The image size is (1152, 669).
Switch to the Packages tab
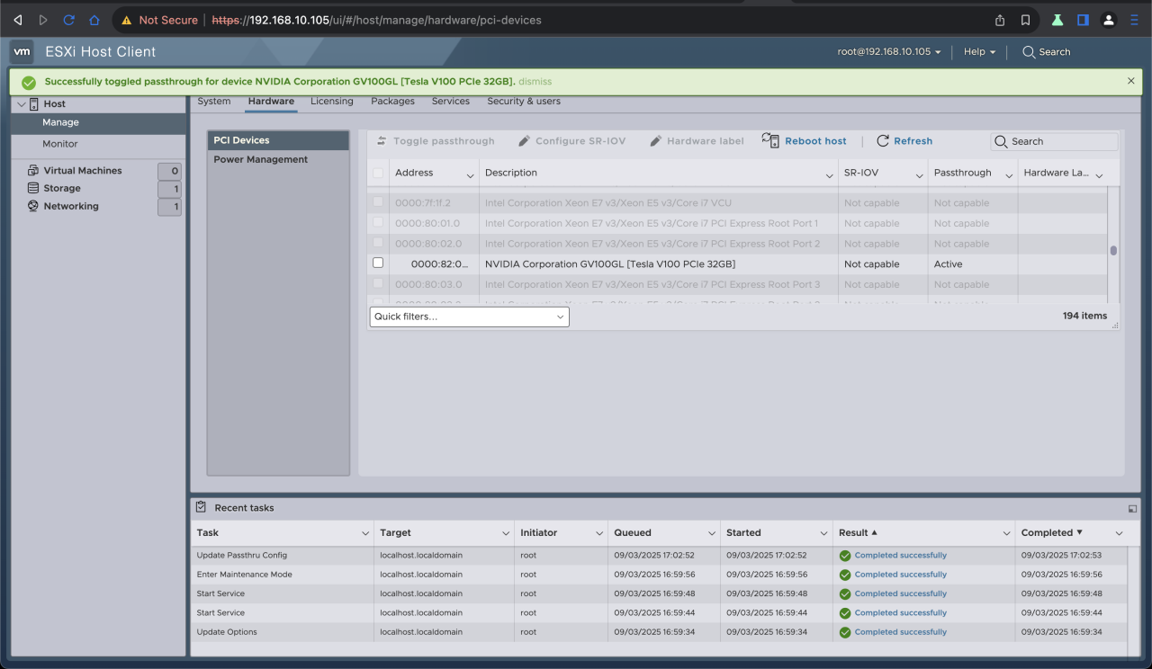[392, 101]
